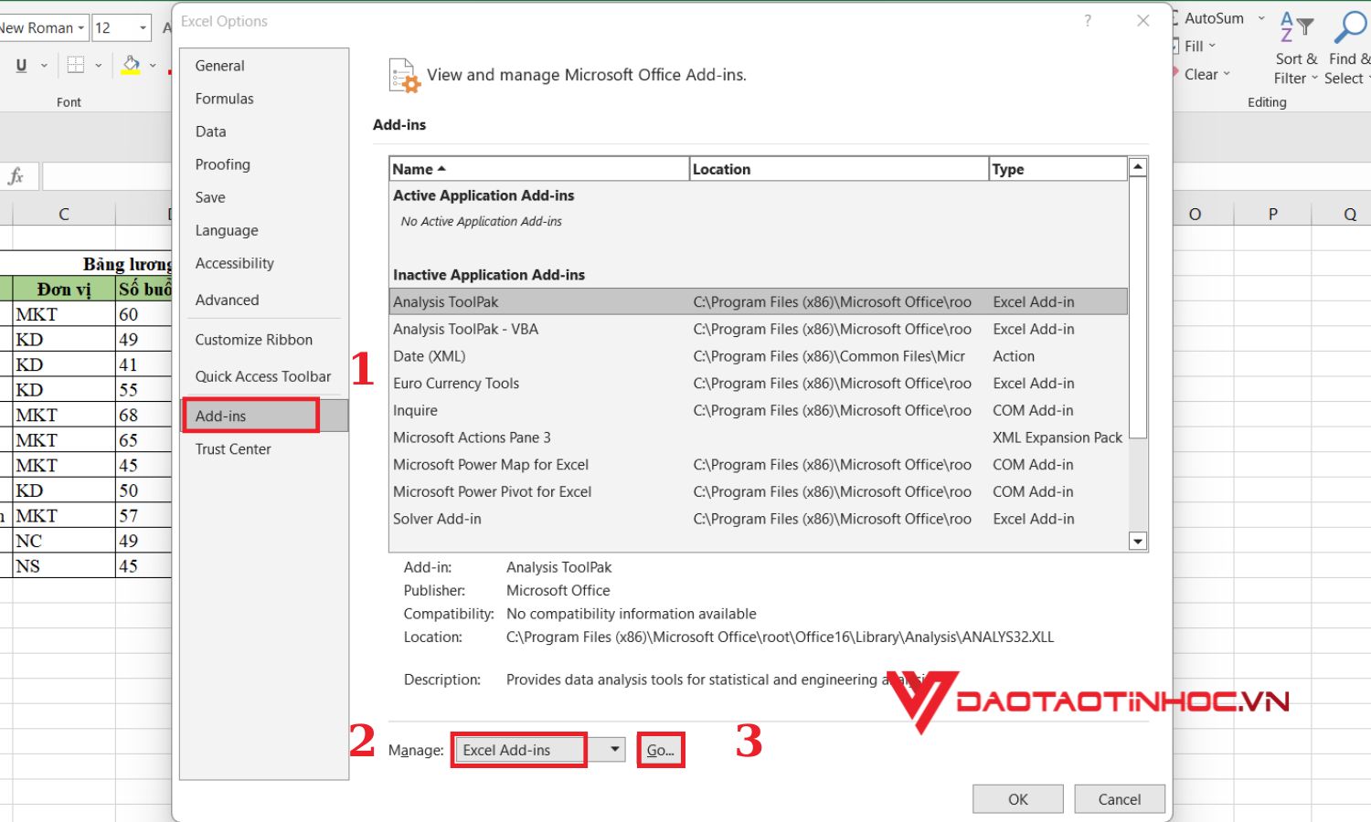This screenshot has width=1371, height=822.
Task: Select column P header in the worksheet
Action: pyautogui.click(x=1272, y=214)
